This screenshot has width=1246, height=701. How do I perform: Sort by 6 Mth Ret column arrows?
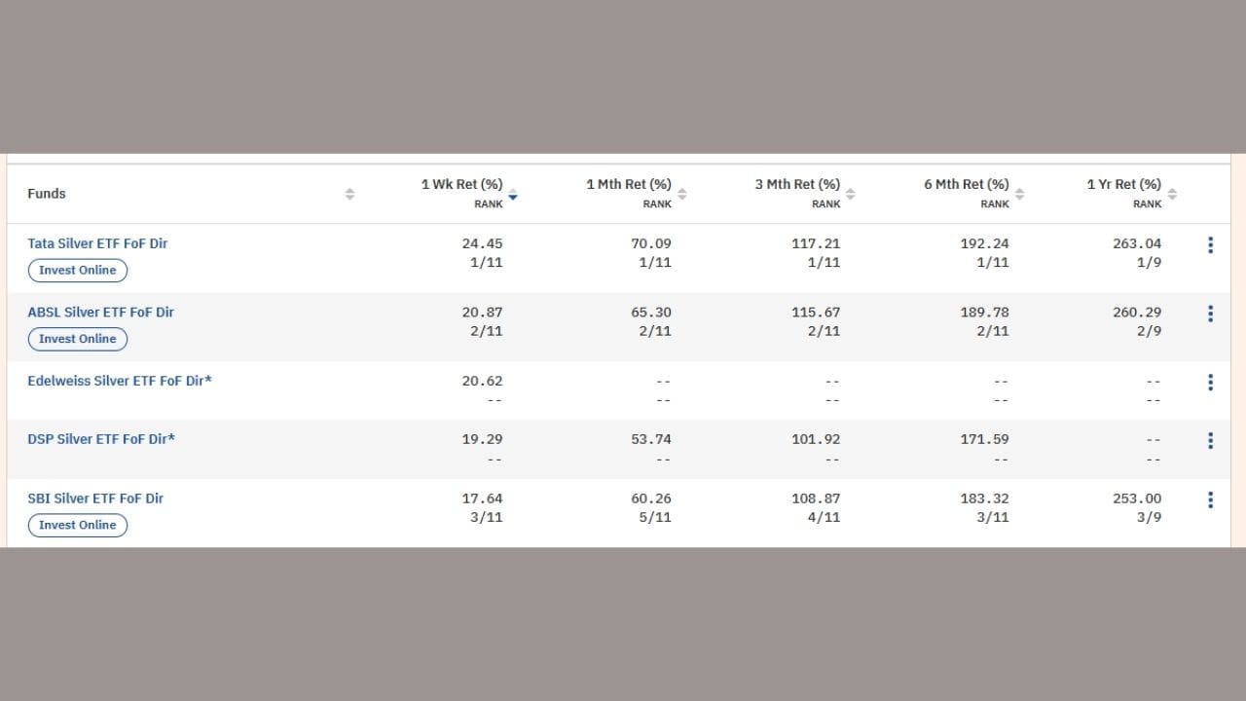[1019, 194]
